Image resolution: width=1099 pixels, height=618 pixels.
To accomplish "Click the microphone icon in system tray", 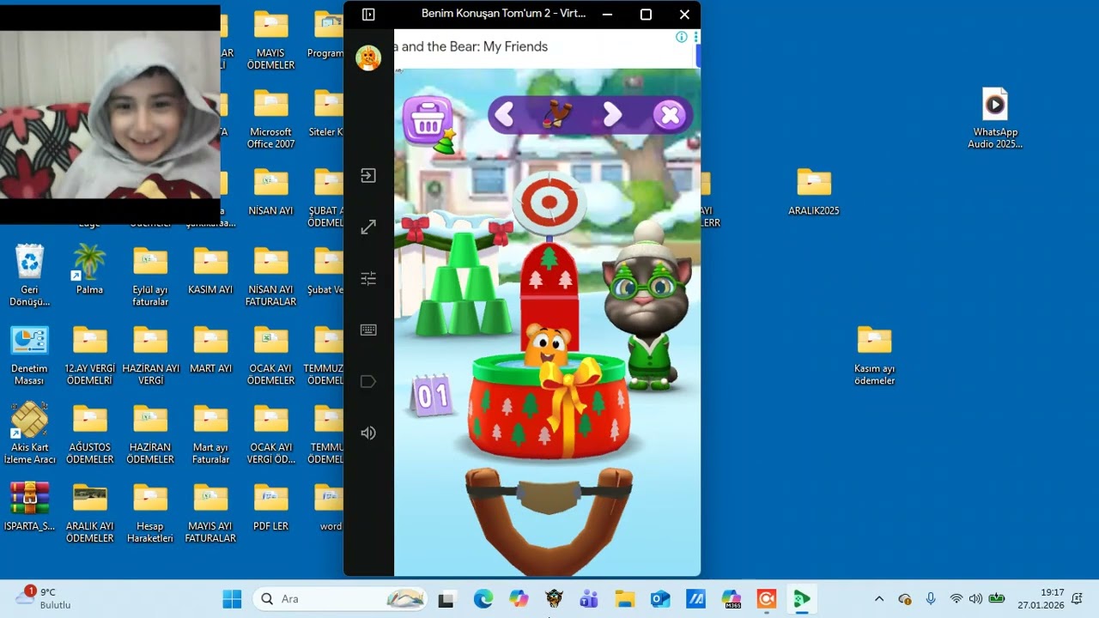I will [x=931, y=599].
